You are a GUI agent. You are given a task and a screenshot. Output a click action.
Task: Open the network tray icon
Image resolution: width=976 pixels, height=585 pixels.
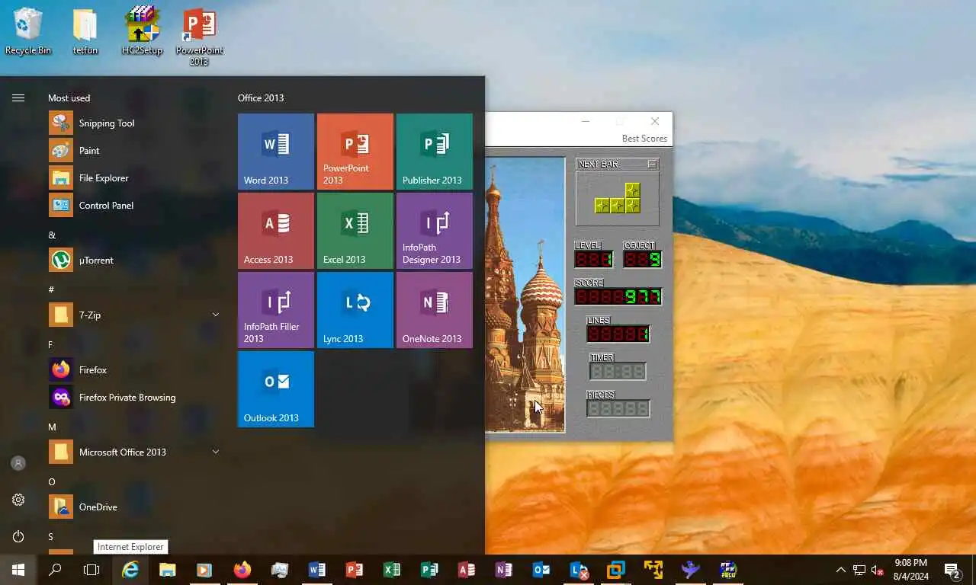click(x=859, y=570)
